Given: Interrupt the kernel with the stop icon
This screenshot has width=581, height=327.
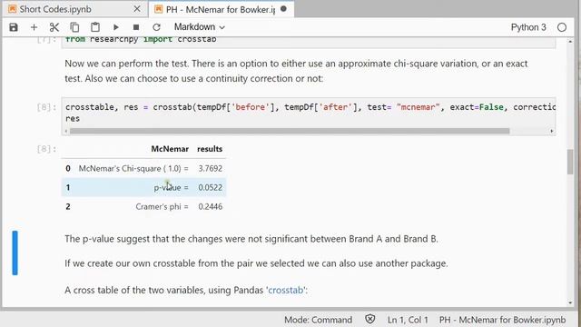Looking at the screenshot, I should point(136,27).
